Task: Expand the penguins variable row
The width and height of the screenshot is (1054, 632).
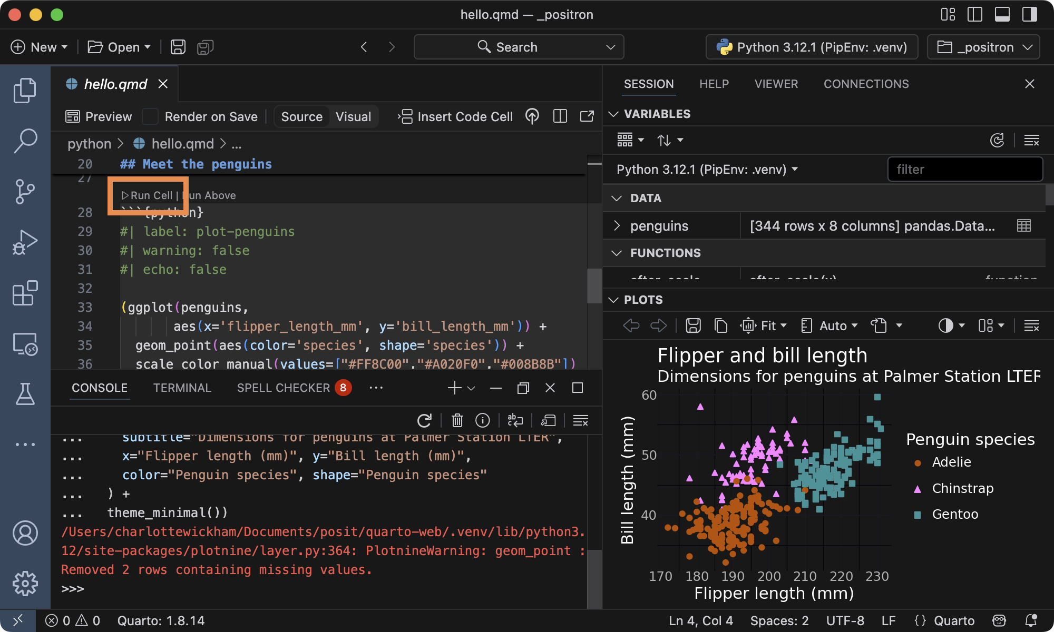Action: point(617,225)
